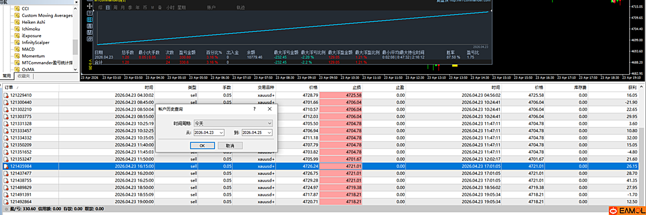646x215 pixels.
Task: Toggle the 日 daily period in statistics panel
Action: pyautogui.click(x=108, y=7)
